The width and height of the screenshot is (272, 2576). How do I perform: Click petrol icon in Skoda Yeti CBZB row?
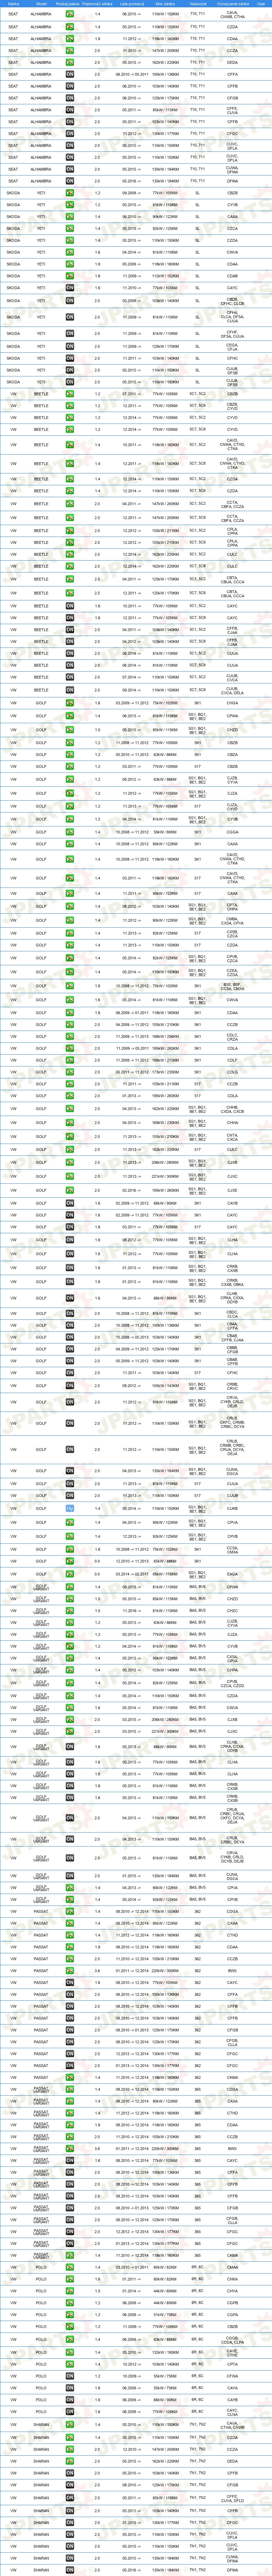coord(70,193)
